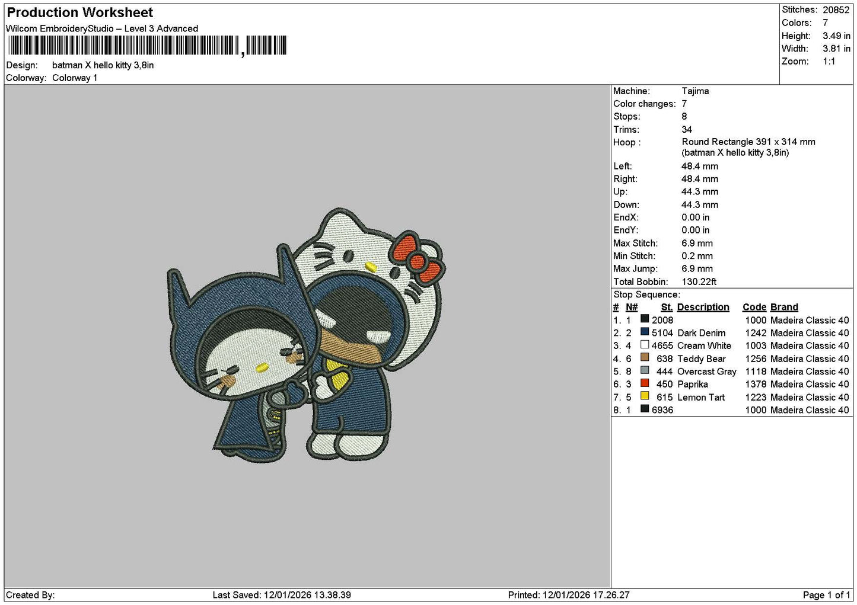Click the 'N#' column header
857x605 pixels.
click(x=632, y=307)
